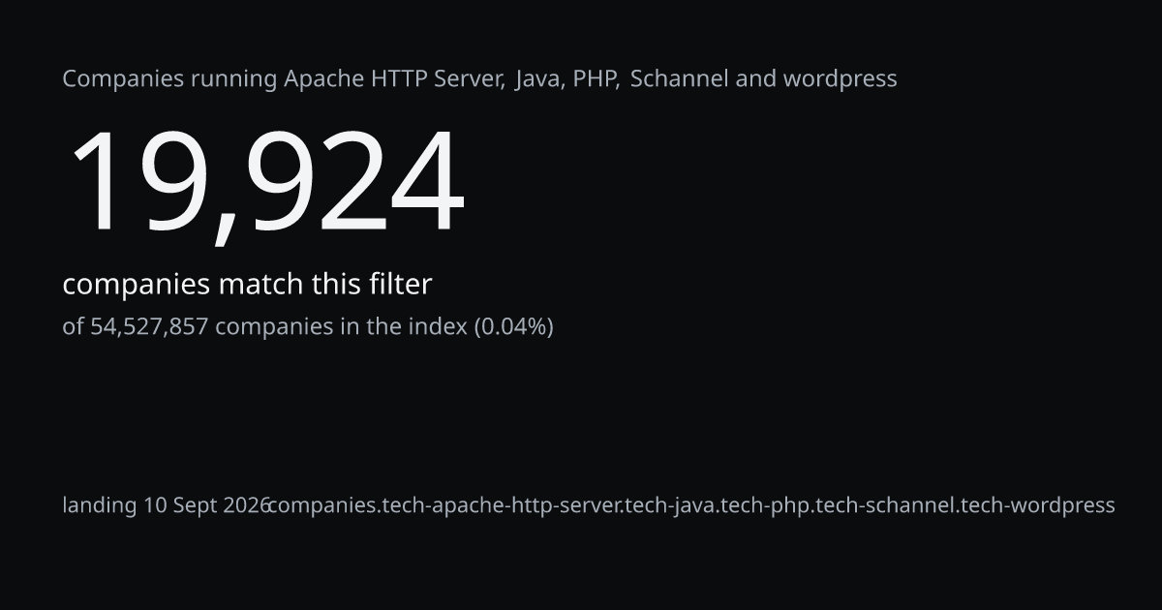Select the word 'Java' in the heading

(538, 78)
